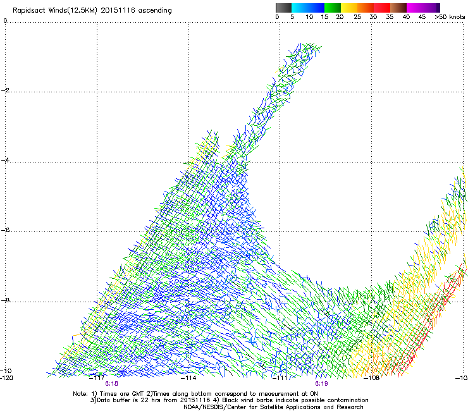The height and width of the screenshot is (411, 468).
Task: Click the longitude axis label '-114'
Action: 188,378
